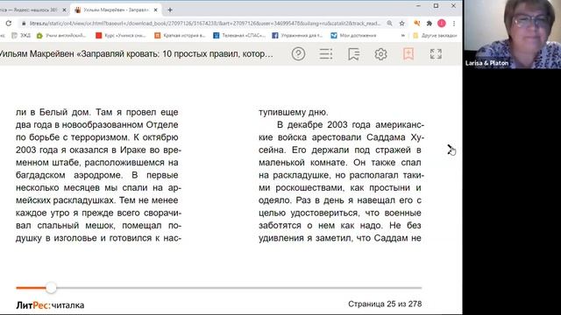Viewport: 561px width, 315px height.
Task: Click the reading progress slider handle
Action: coord(51,288)
